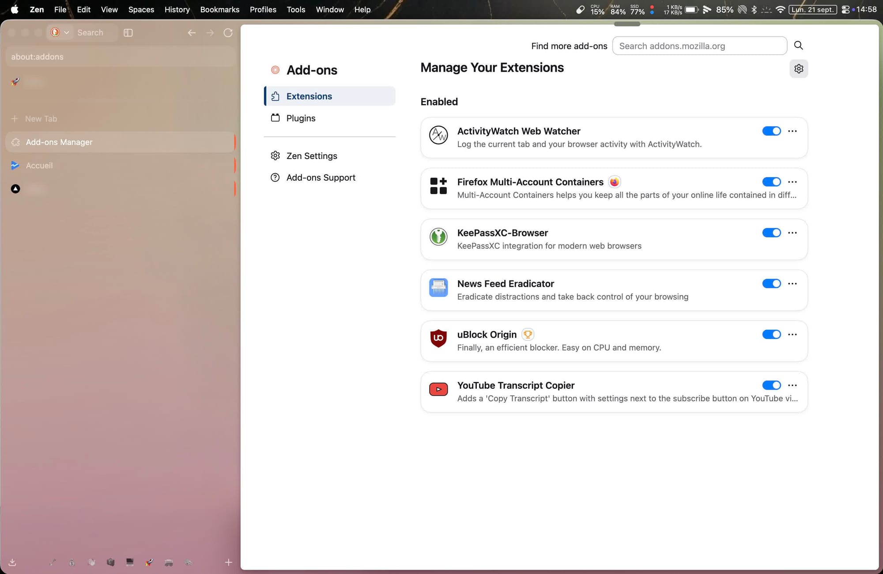
Task: Toggle the sidebar layout icon
Action: click(x=128, y=33)
